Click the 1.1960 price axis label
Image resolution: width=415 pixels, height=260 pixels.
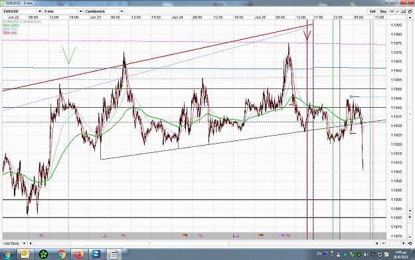point(396,70)
